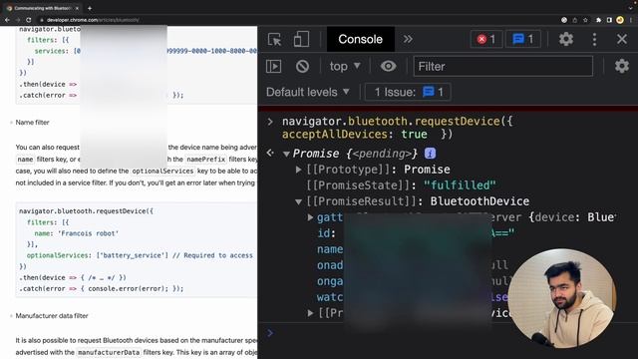Image resolution: width=638 pixels, height=359 pixels.
Task: Open DevTools settings gear in top bar
Action: (x=565, y=39)
